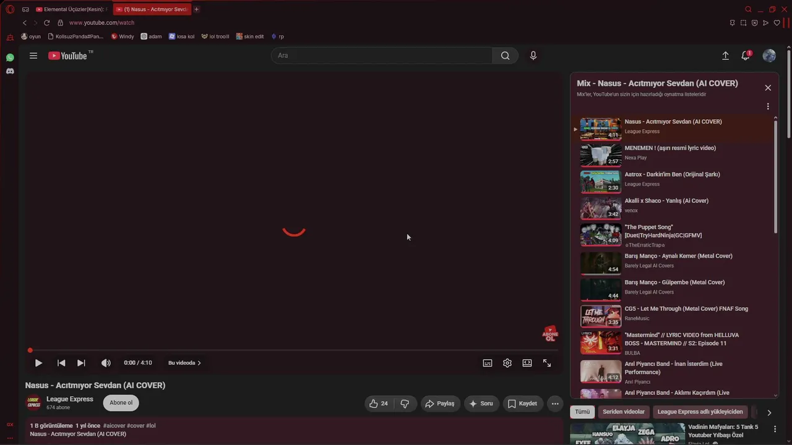This screenshot has height=445, width=792.
Task: Open YouTube notifications bell
Action: [x=746, y=56]
